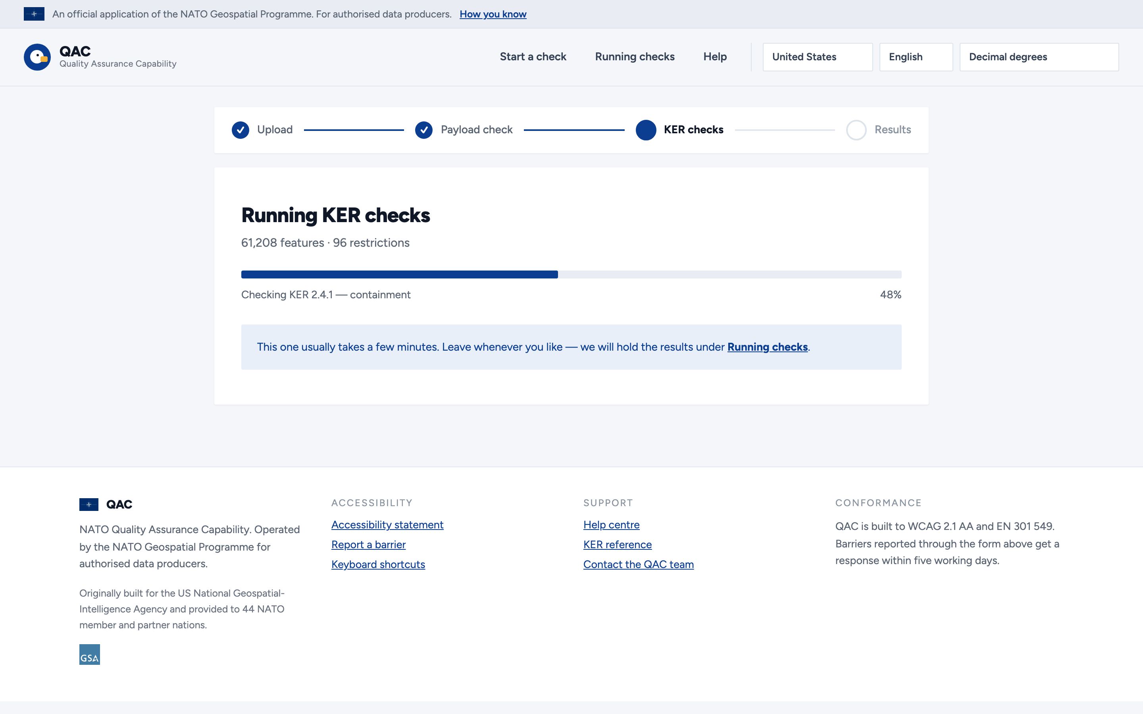The image size is (1143, 714).
Task: Open the Help nav item
Action: point(715,57)
